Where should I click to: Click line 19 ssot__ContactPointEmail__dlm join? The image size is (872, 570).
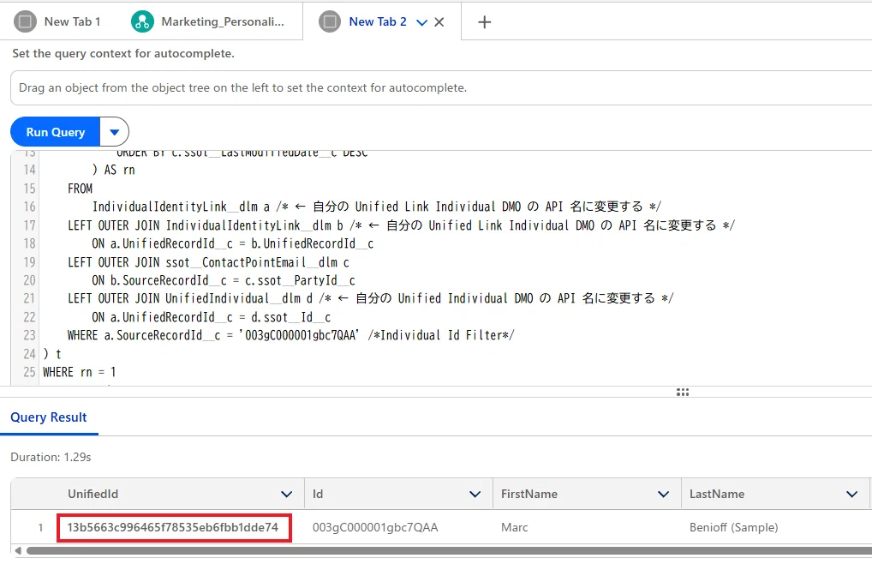[208, 262]
